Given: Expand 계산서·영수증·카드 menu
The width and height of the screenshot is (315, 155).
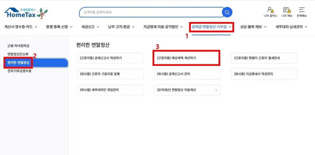Looking at the screenshot, I should click(x=21, y=27).
